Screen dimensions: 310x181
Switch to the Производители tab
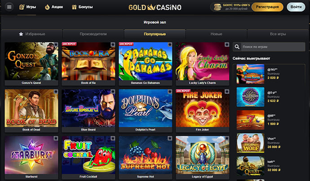point(93,34)
